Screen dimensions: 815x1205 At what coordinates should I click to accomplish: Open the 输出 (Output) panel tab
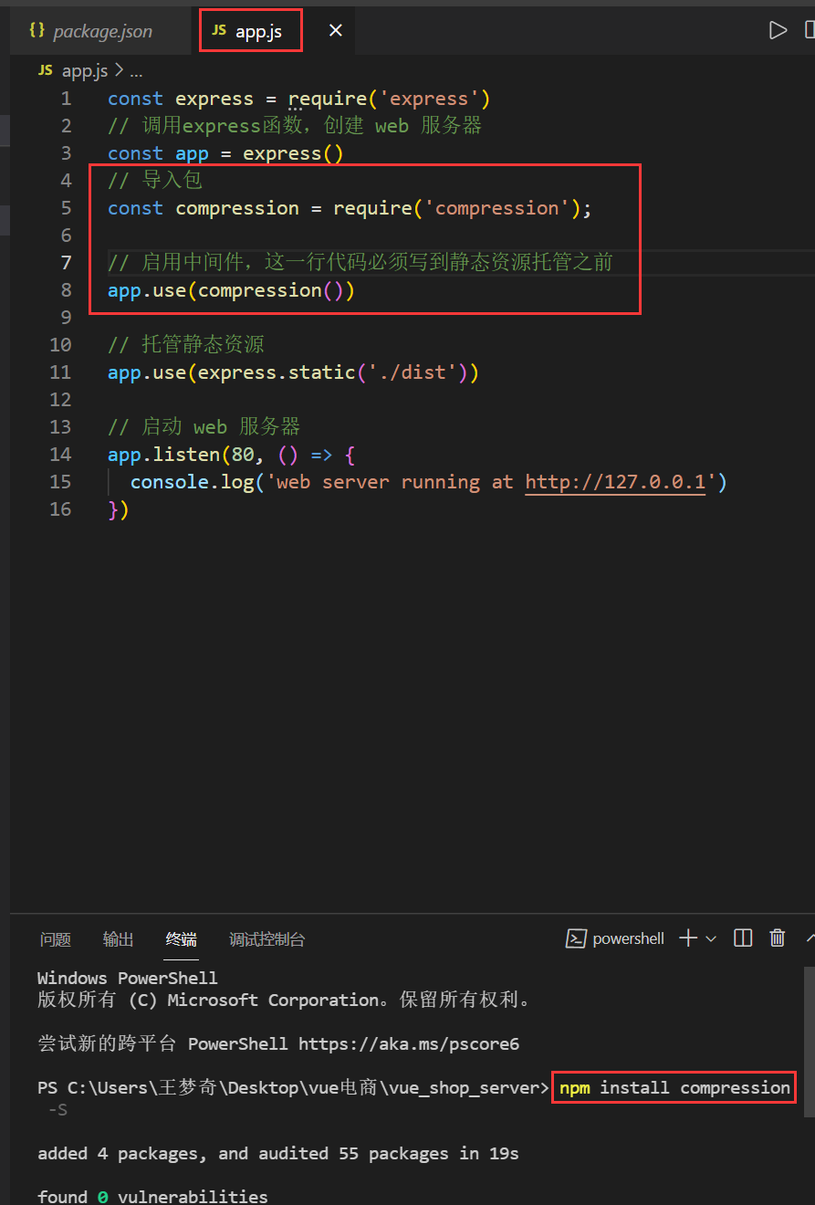coord(118,939)
